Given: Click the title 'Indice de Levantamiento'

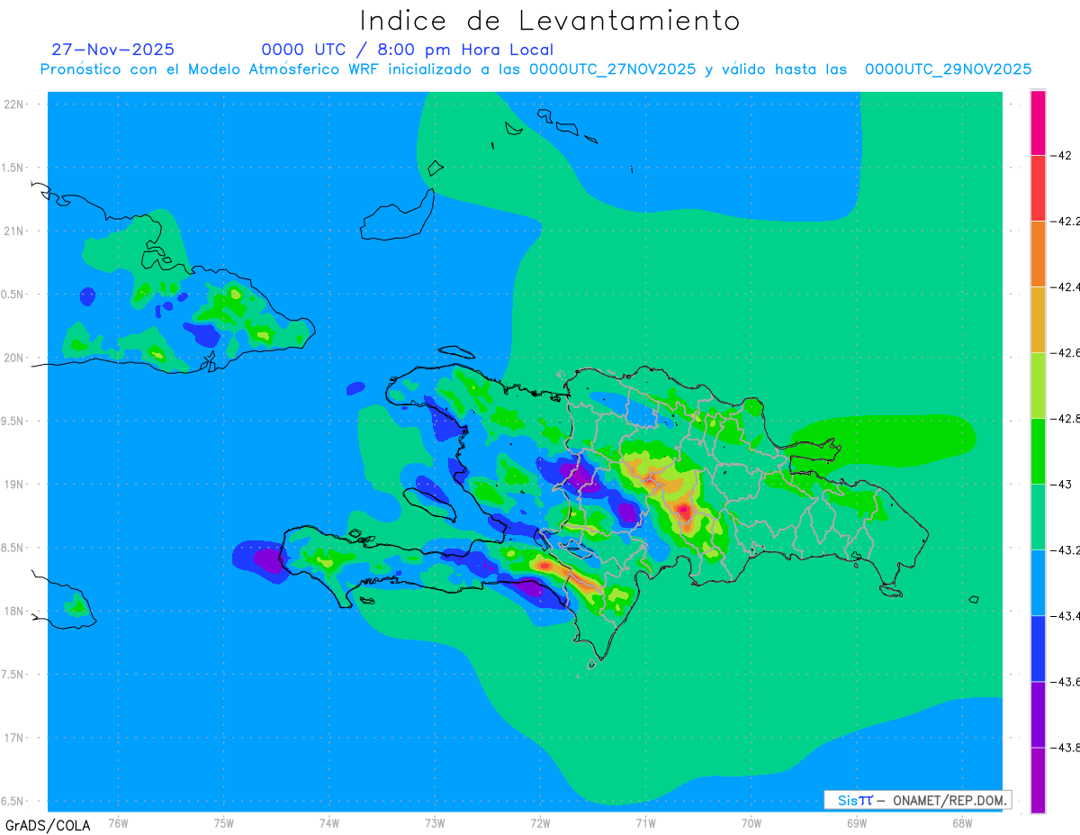Looking at the screenshot, I should tap(549, 20).
